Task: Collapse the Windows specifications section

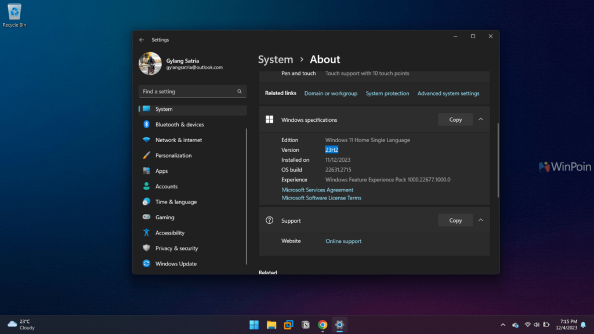Action: [x=480, y=119]
